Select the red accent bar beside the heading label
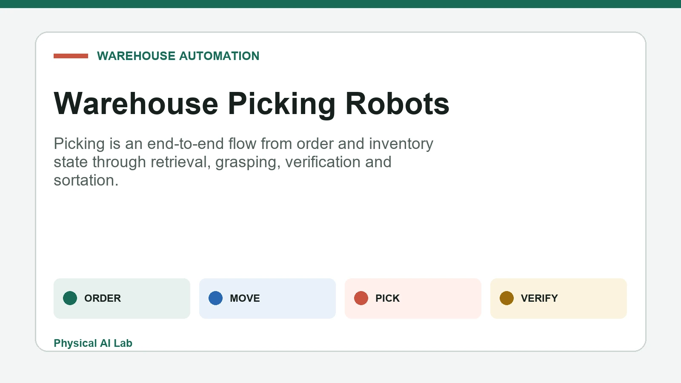The width and height of the screenshot is (681, 383). pyautogui.click(x=71, y=56)
